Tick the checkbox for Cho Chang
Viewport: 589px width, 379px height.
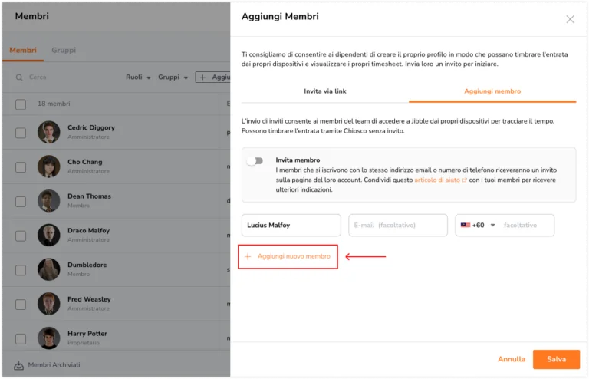point(21,167)
